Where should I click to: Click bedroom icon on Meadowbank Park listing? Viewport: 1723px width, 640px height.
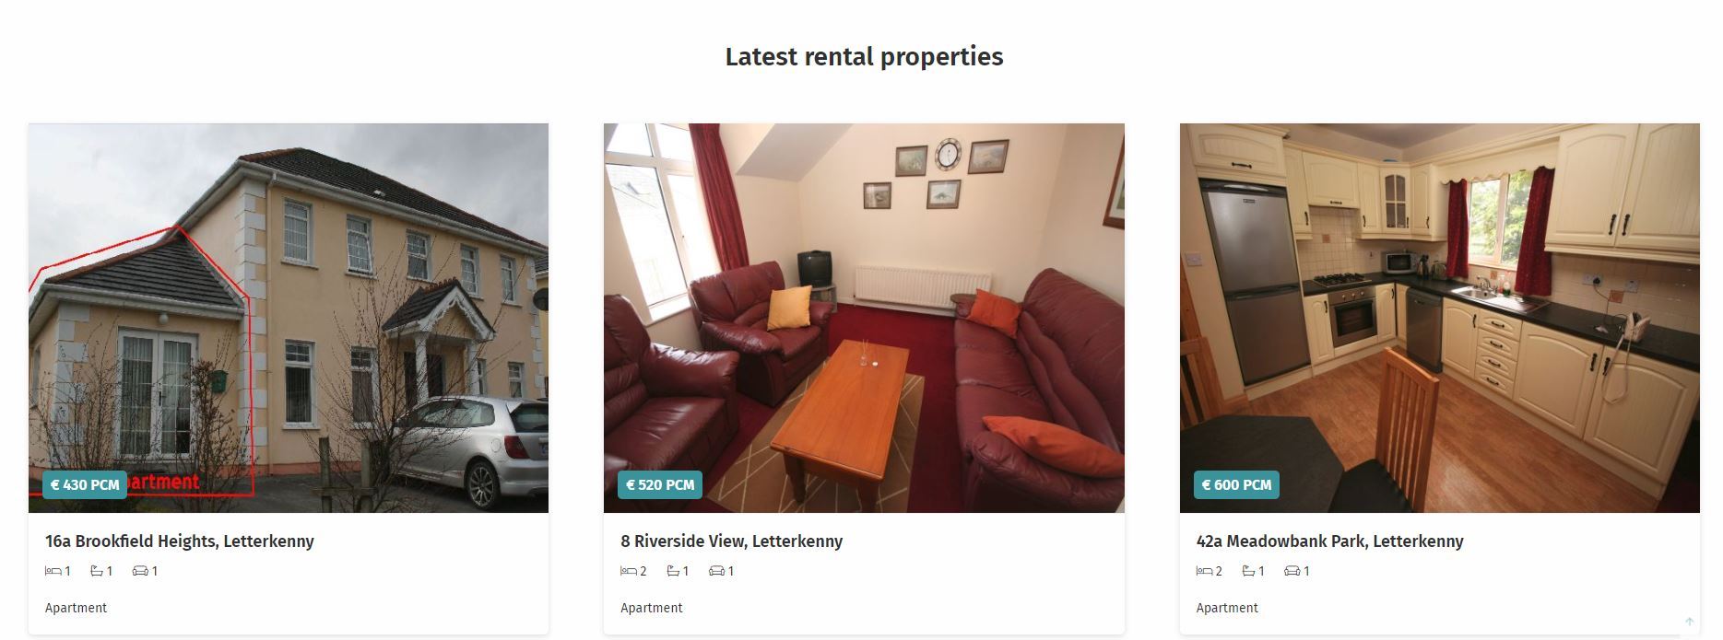(1204, 571)
